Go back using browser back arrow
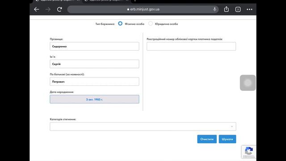The height and width of the screenshot is (161, 286). point(37,9)
